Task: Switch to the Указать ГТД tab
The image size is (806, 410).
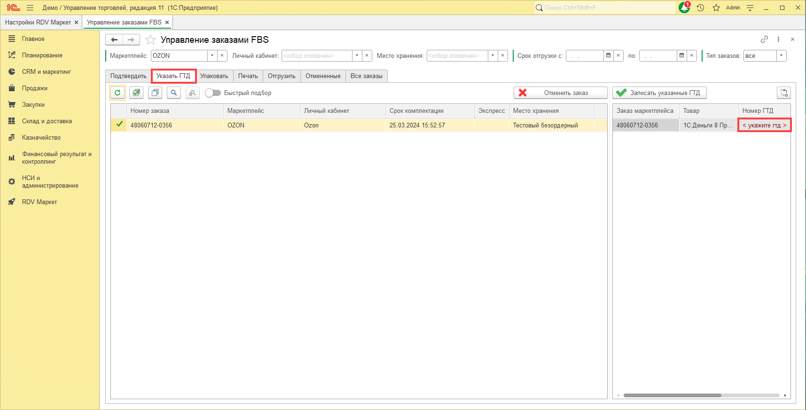Action: pos(173,76)
